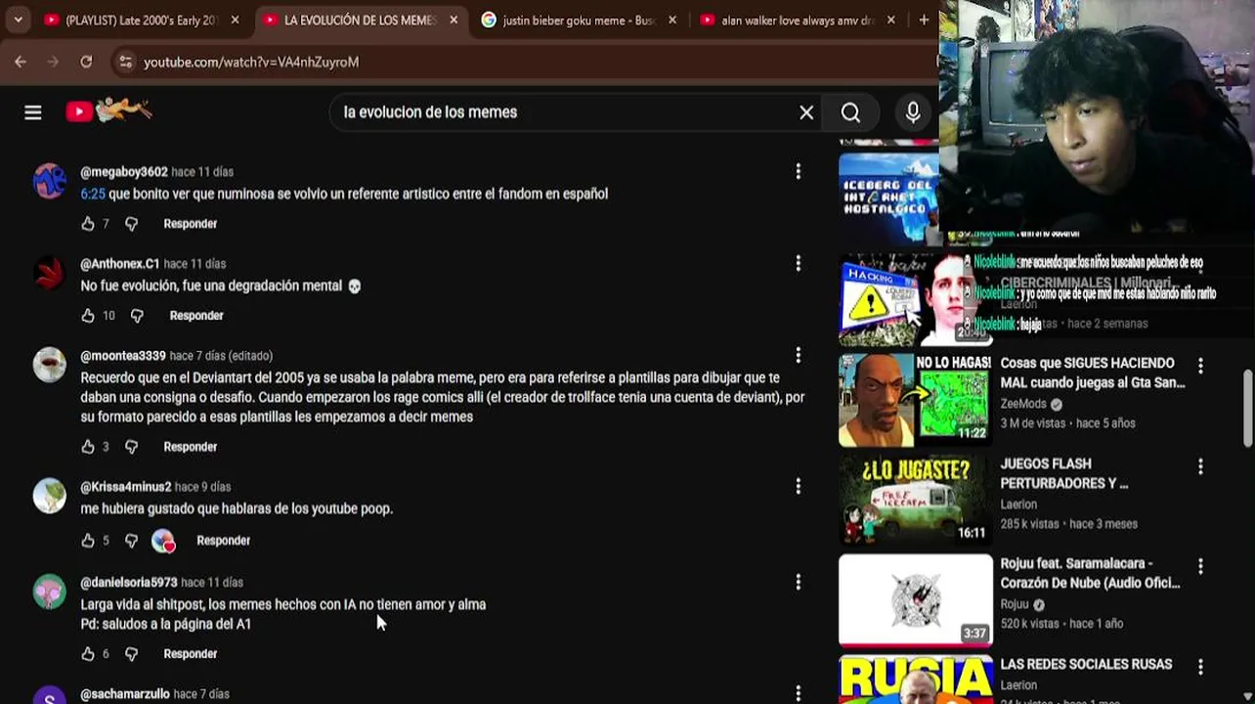Reload the page
Screen dimensions: 1255x704
click(86, 62)
